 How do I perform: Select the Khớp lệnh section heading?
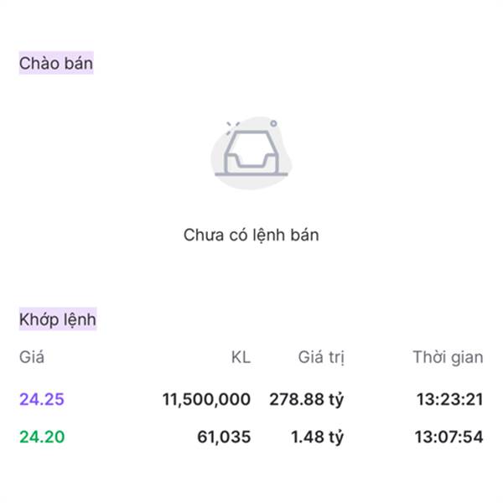[x=58, y=319]
